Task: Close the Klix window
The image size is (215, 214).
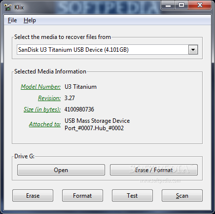Action: [200, 5]
